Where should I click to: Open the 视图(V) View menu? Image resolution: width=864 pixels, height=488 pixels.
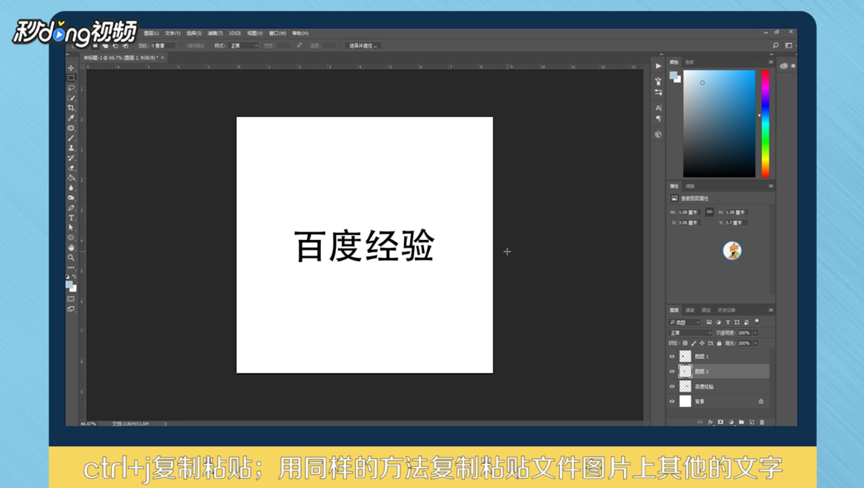pos(255,34)
